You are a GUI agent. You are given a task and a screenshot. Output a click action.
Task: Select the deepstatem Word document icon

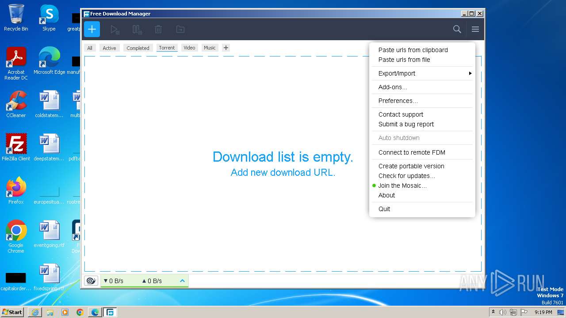tap(49, 148)
